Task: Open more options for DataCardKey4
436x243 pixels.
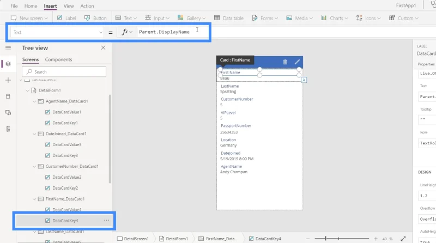Action: (106, 220)
